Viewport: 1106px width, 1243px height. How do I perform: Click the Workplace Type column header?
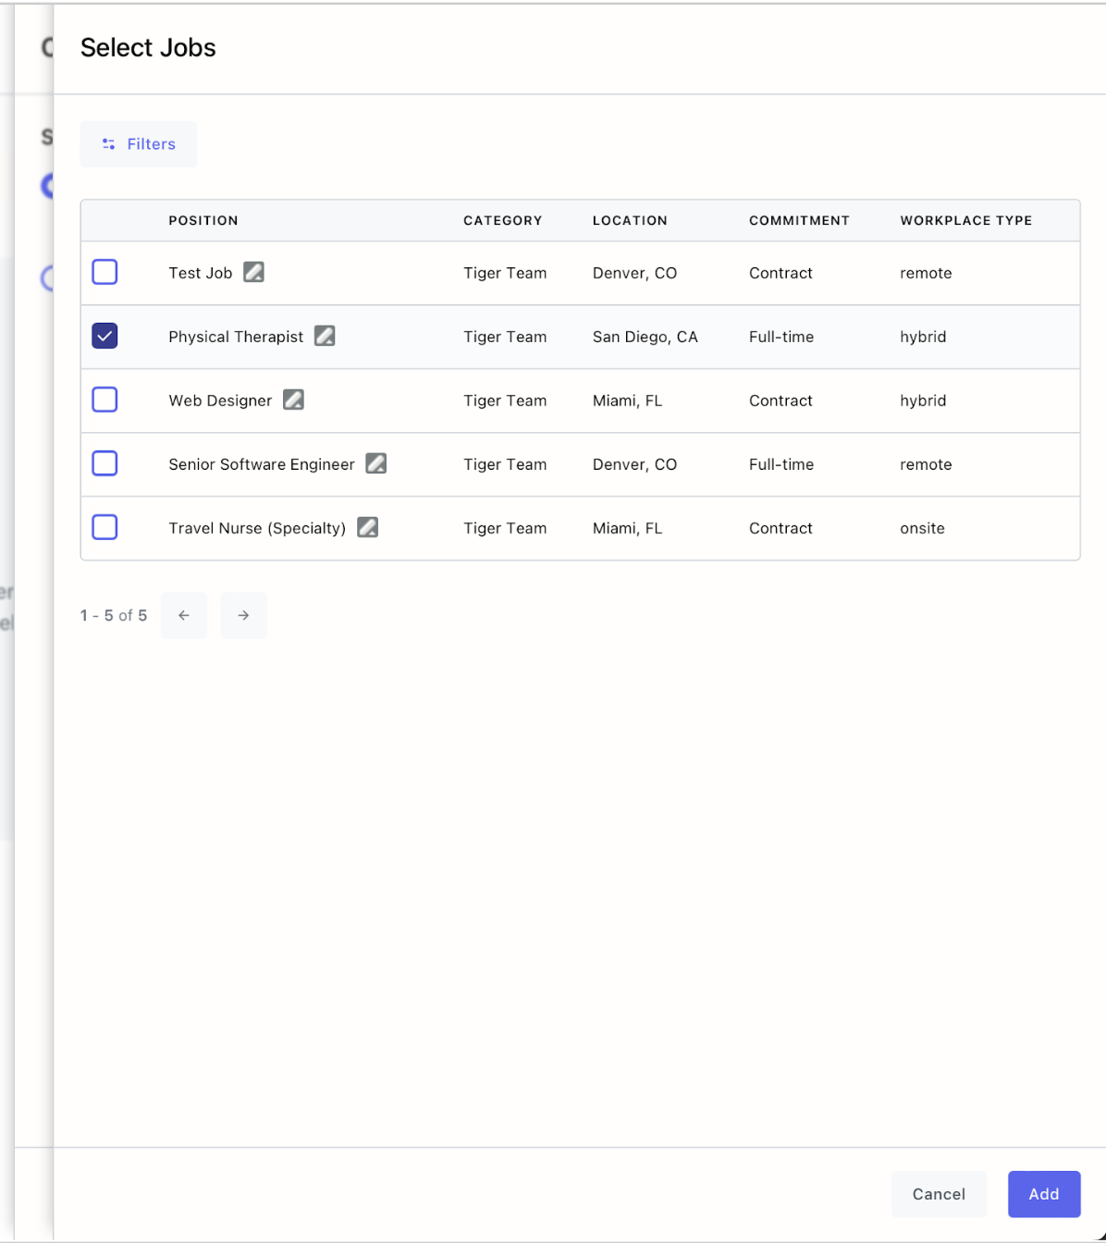[x=965, y=221]
